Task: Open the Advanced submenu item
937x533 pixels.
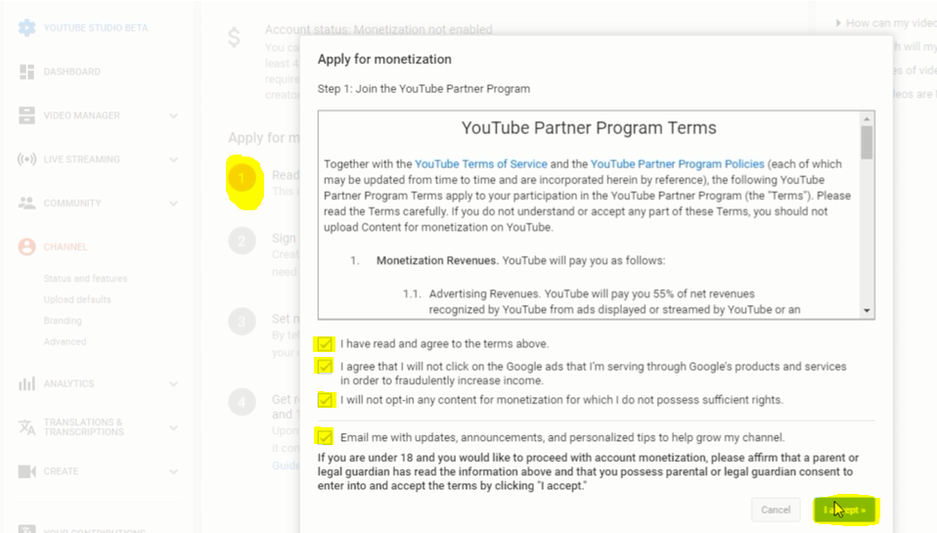Action: click(65, 341)
